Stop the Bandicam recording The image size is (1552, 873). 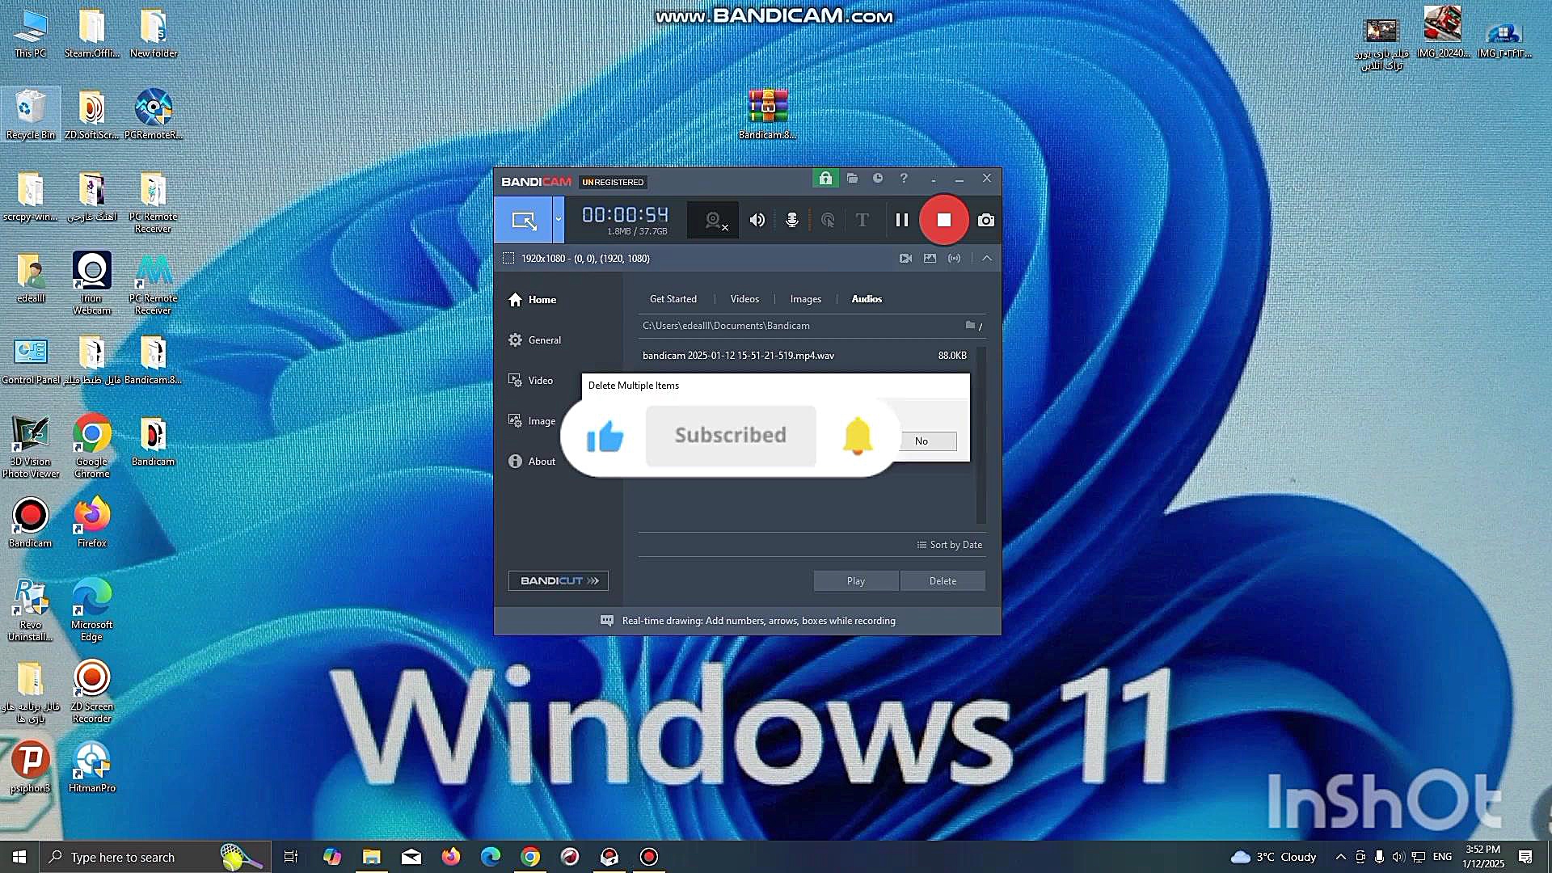tap(944, 220)
